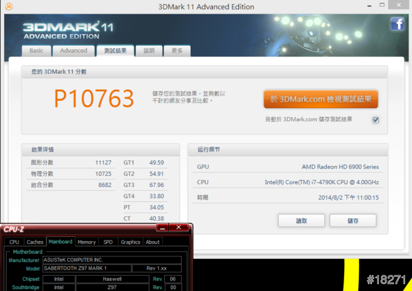
Task: Minimize the CPU-Z window
Action: (162, 227)
